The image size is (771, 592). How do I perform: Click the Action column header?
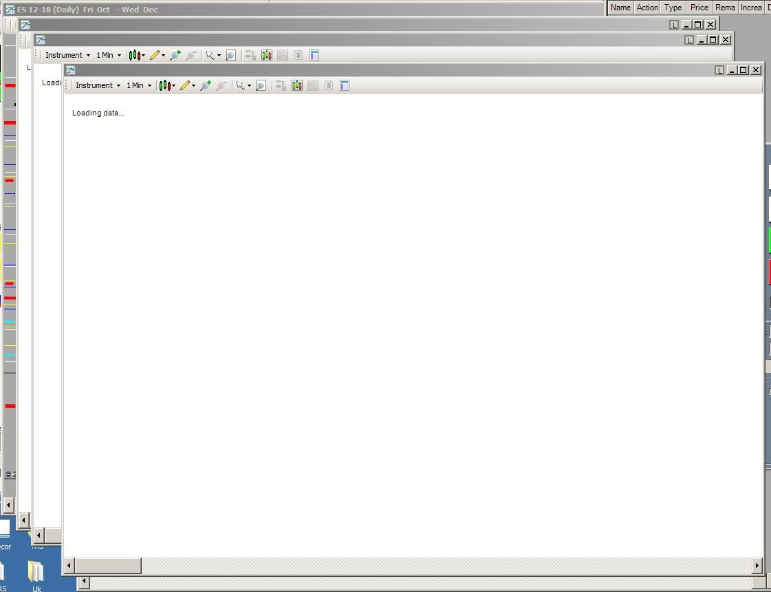click(647, 8)
